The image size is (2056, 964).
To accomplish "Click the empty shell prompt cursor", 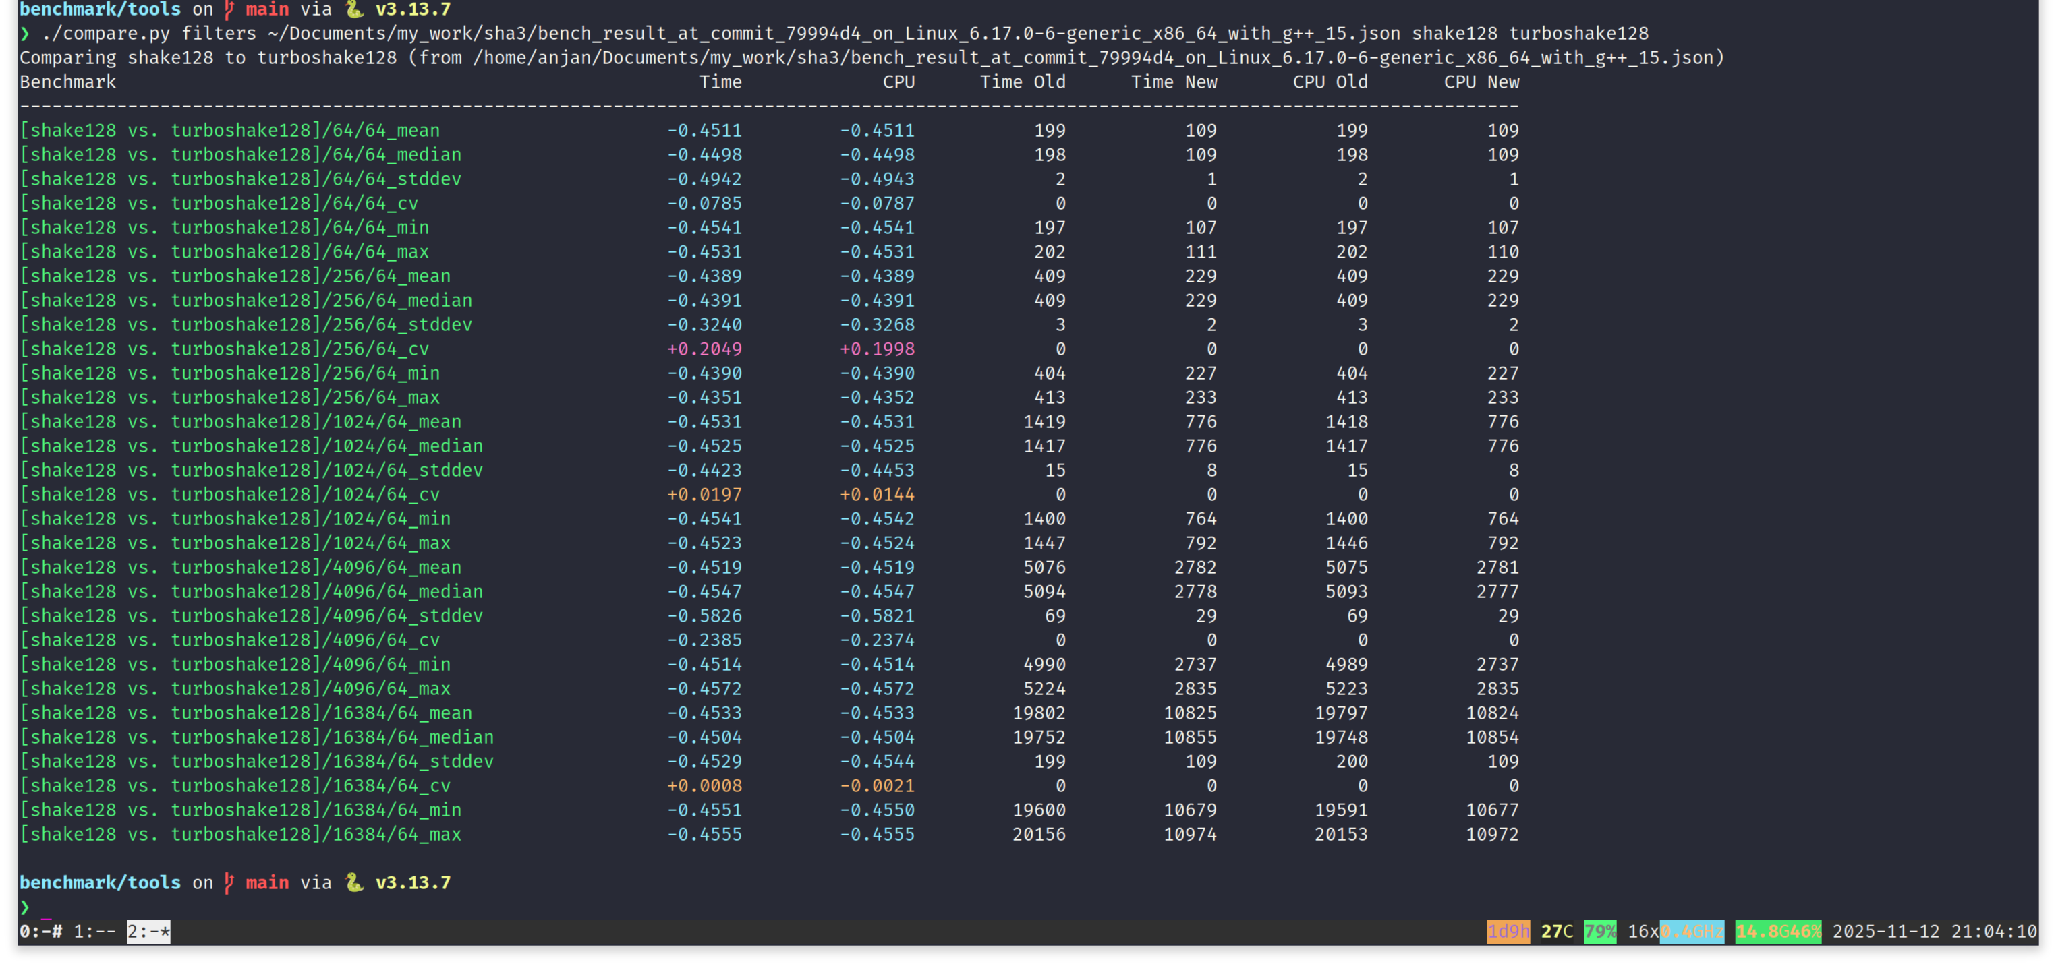I will point(47,907).
